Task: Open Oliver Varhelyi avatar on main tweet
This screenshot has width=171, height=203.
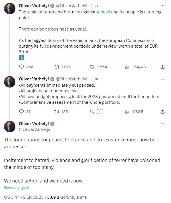Action: [9, 127]
